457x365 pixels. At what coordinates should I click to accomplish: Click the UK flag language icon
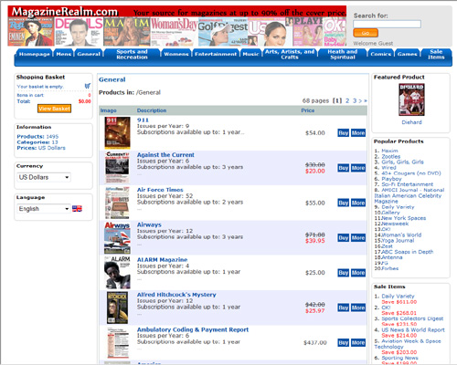click(77, 209)
